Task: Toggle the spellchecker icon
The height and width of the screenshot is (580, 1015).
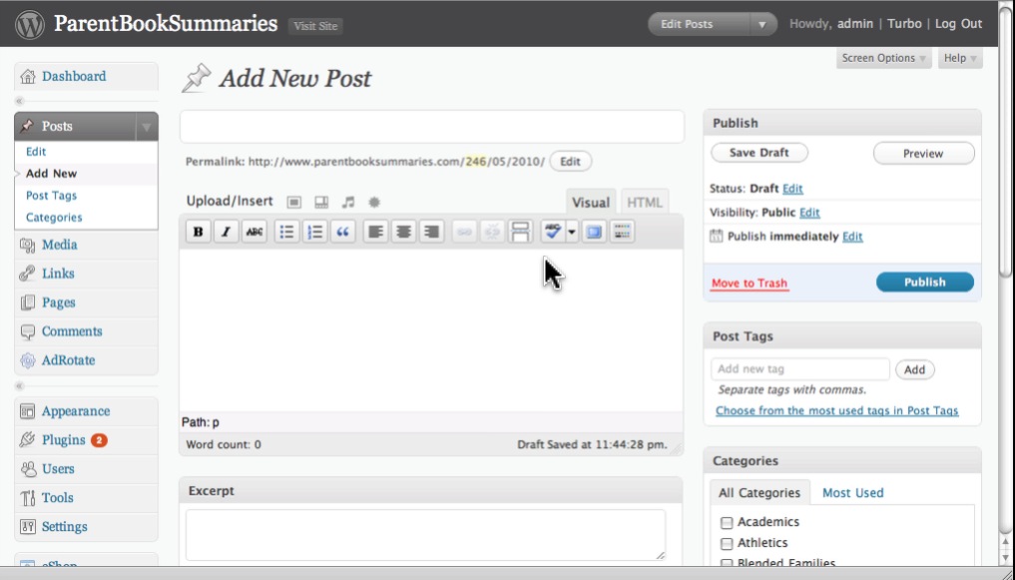Action: 553,232
